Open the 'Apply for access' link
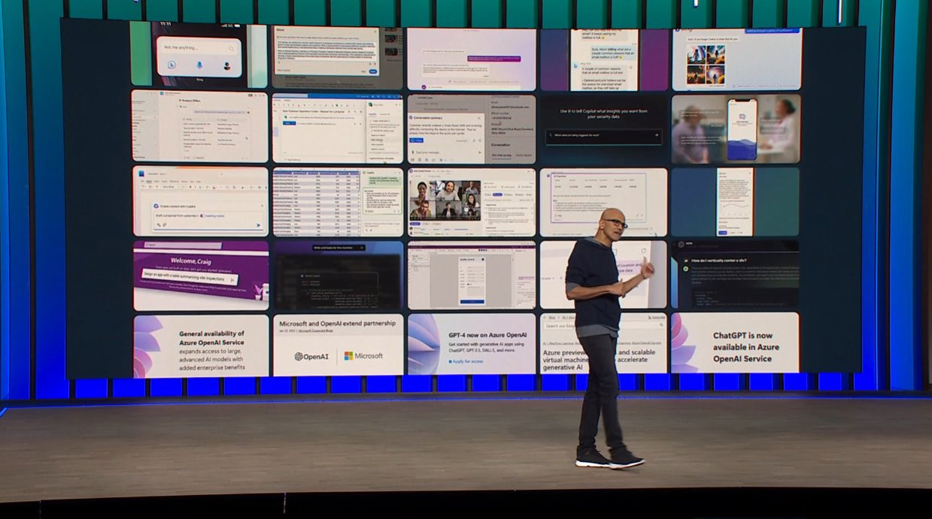Viewport: 932px width, 519px height. (467, 361)
